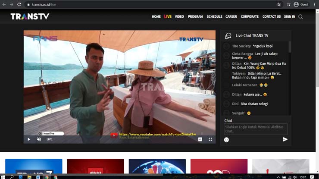Enter fullscreen mode on the video player
Viewport: 319px width, 179px height.
click(210, 139)
